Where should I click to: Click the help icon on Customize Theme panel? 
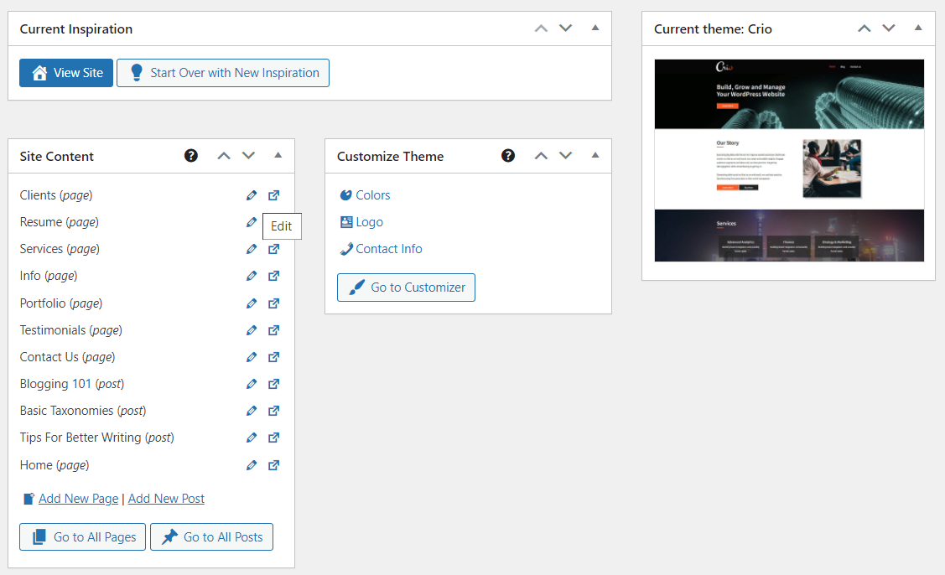pyautogui.click(x=508, y=155)
